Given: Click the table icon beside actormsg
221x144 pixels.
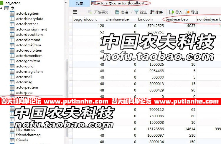Looking at the screenshot, I should [x=12, y=82].
